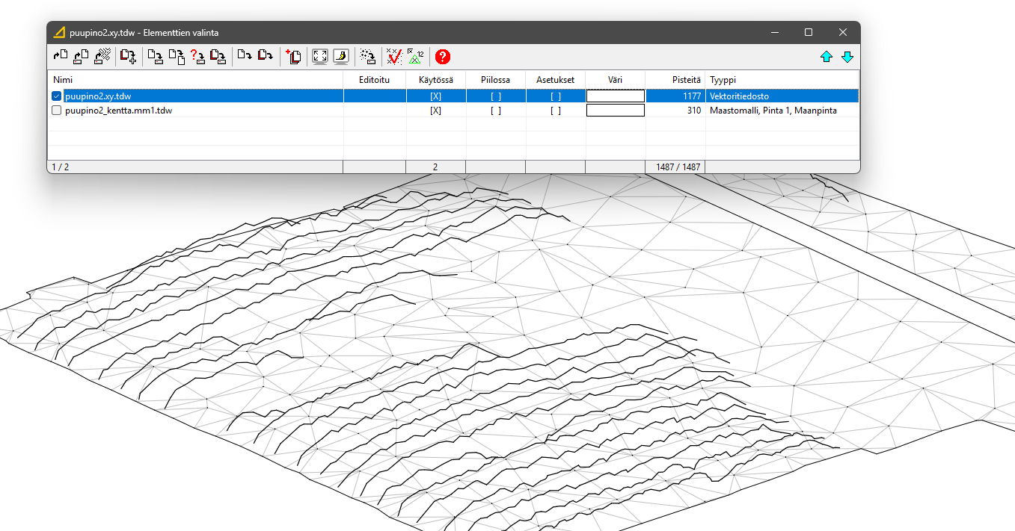Image resolution: width=1015 pixels, height=531 pixels.
Task: Click the red check mark points icon
Action: click(393, 56)
